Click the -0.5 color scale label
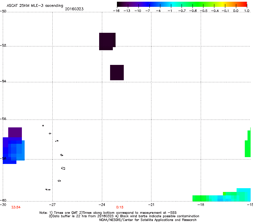 click(204, 11)
